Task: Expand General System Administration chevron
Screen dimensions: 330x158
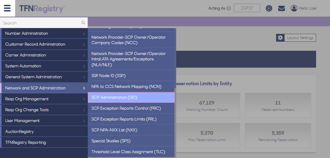Action: click(x=84, y=77)
